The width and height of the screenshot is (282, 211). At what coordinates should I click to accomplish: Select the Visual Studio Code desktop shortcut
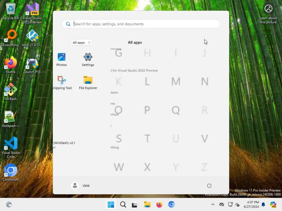(11, 148)
